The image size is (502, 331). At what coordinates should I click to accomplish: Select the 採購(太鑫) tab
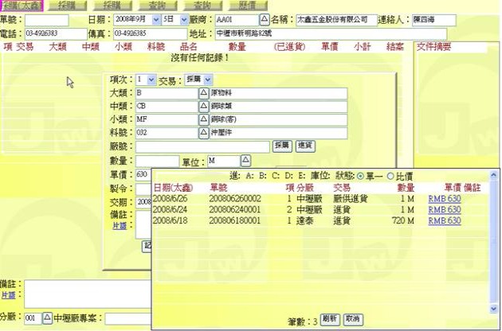click(22, 5)
